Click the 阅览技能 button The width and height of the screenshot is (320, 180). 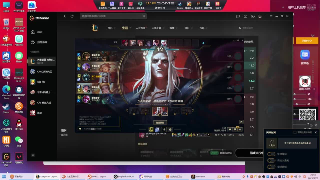pyautogui.click(x=160, y=123)
